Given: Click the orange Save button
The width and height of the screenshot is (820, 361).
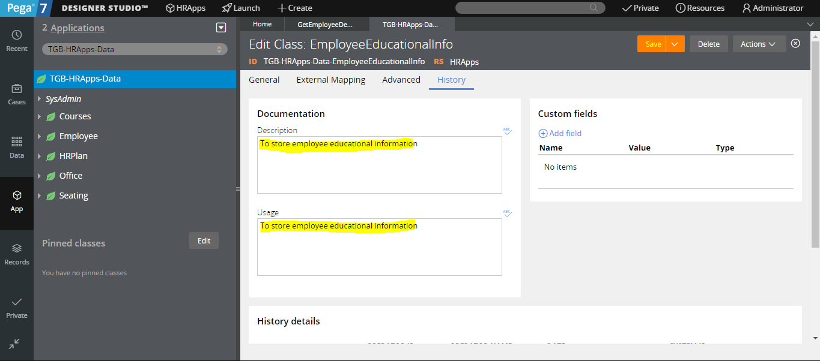Looking at the screenshot, I should point(652,44).
